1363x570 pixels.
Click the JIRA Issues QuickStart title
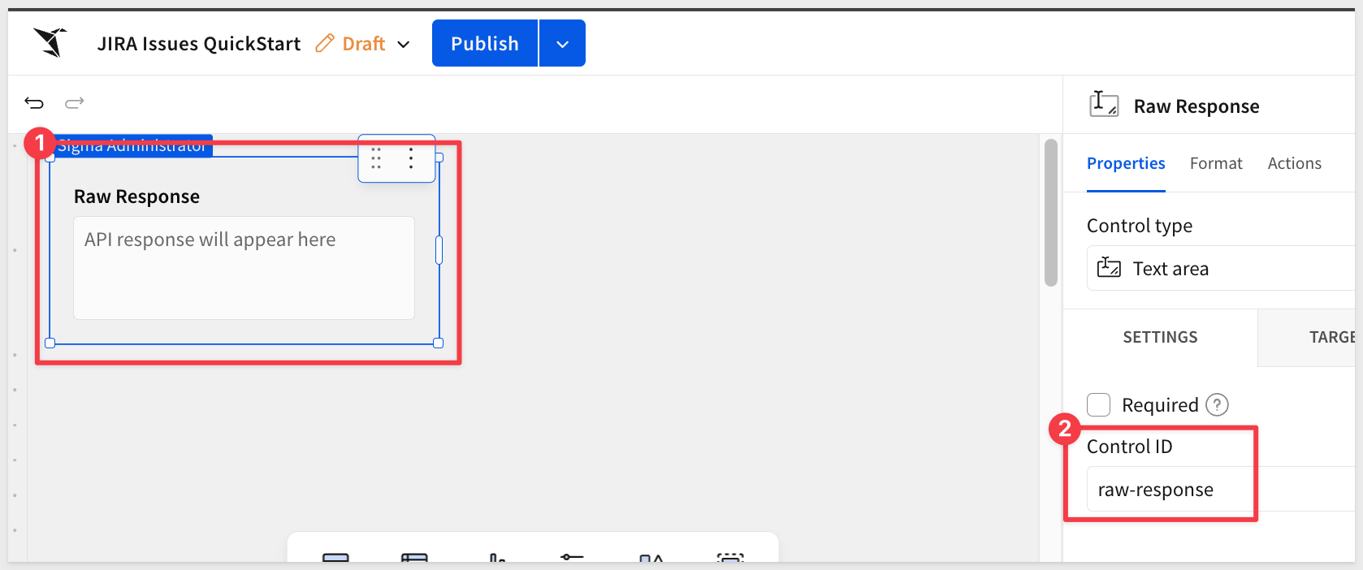pyautogui.click(x=199, y=44)
